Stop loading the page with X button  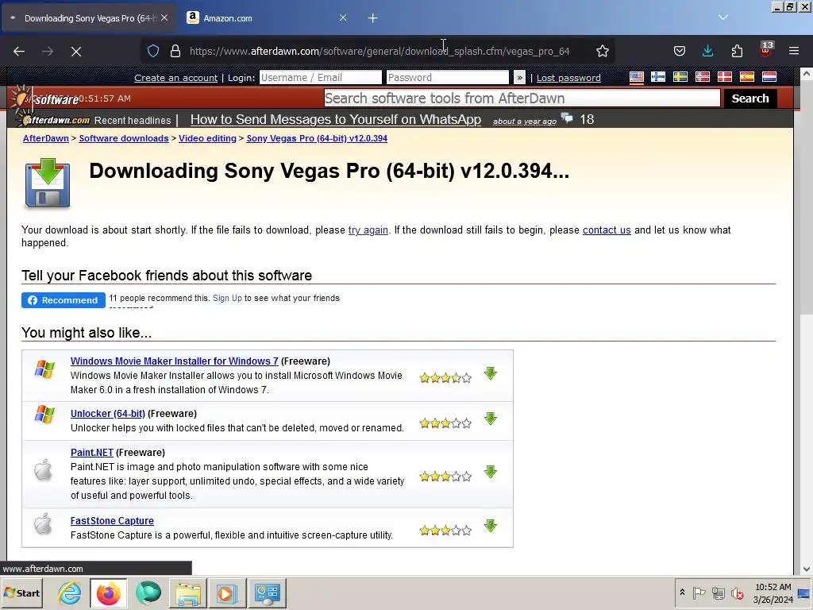coord(75,52)
